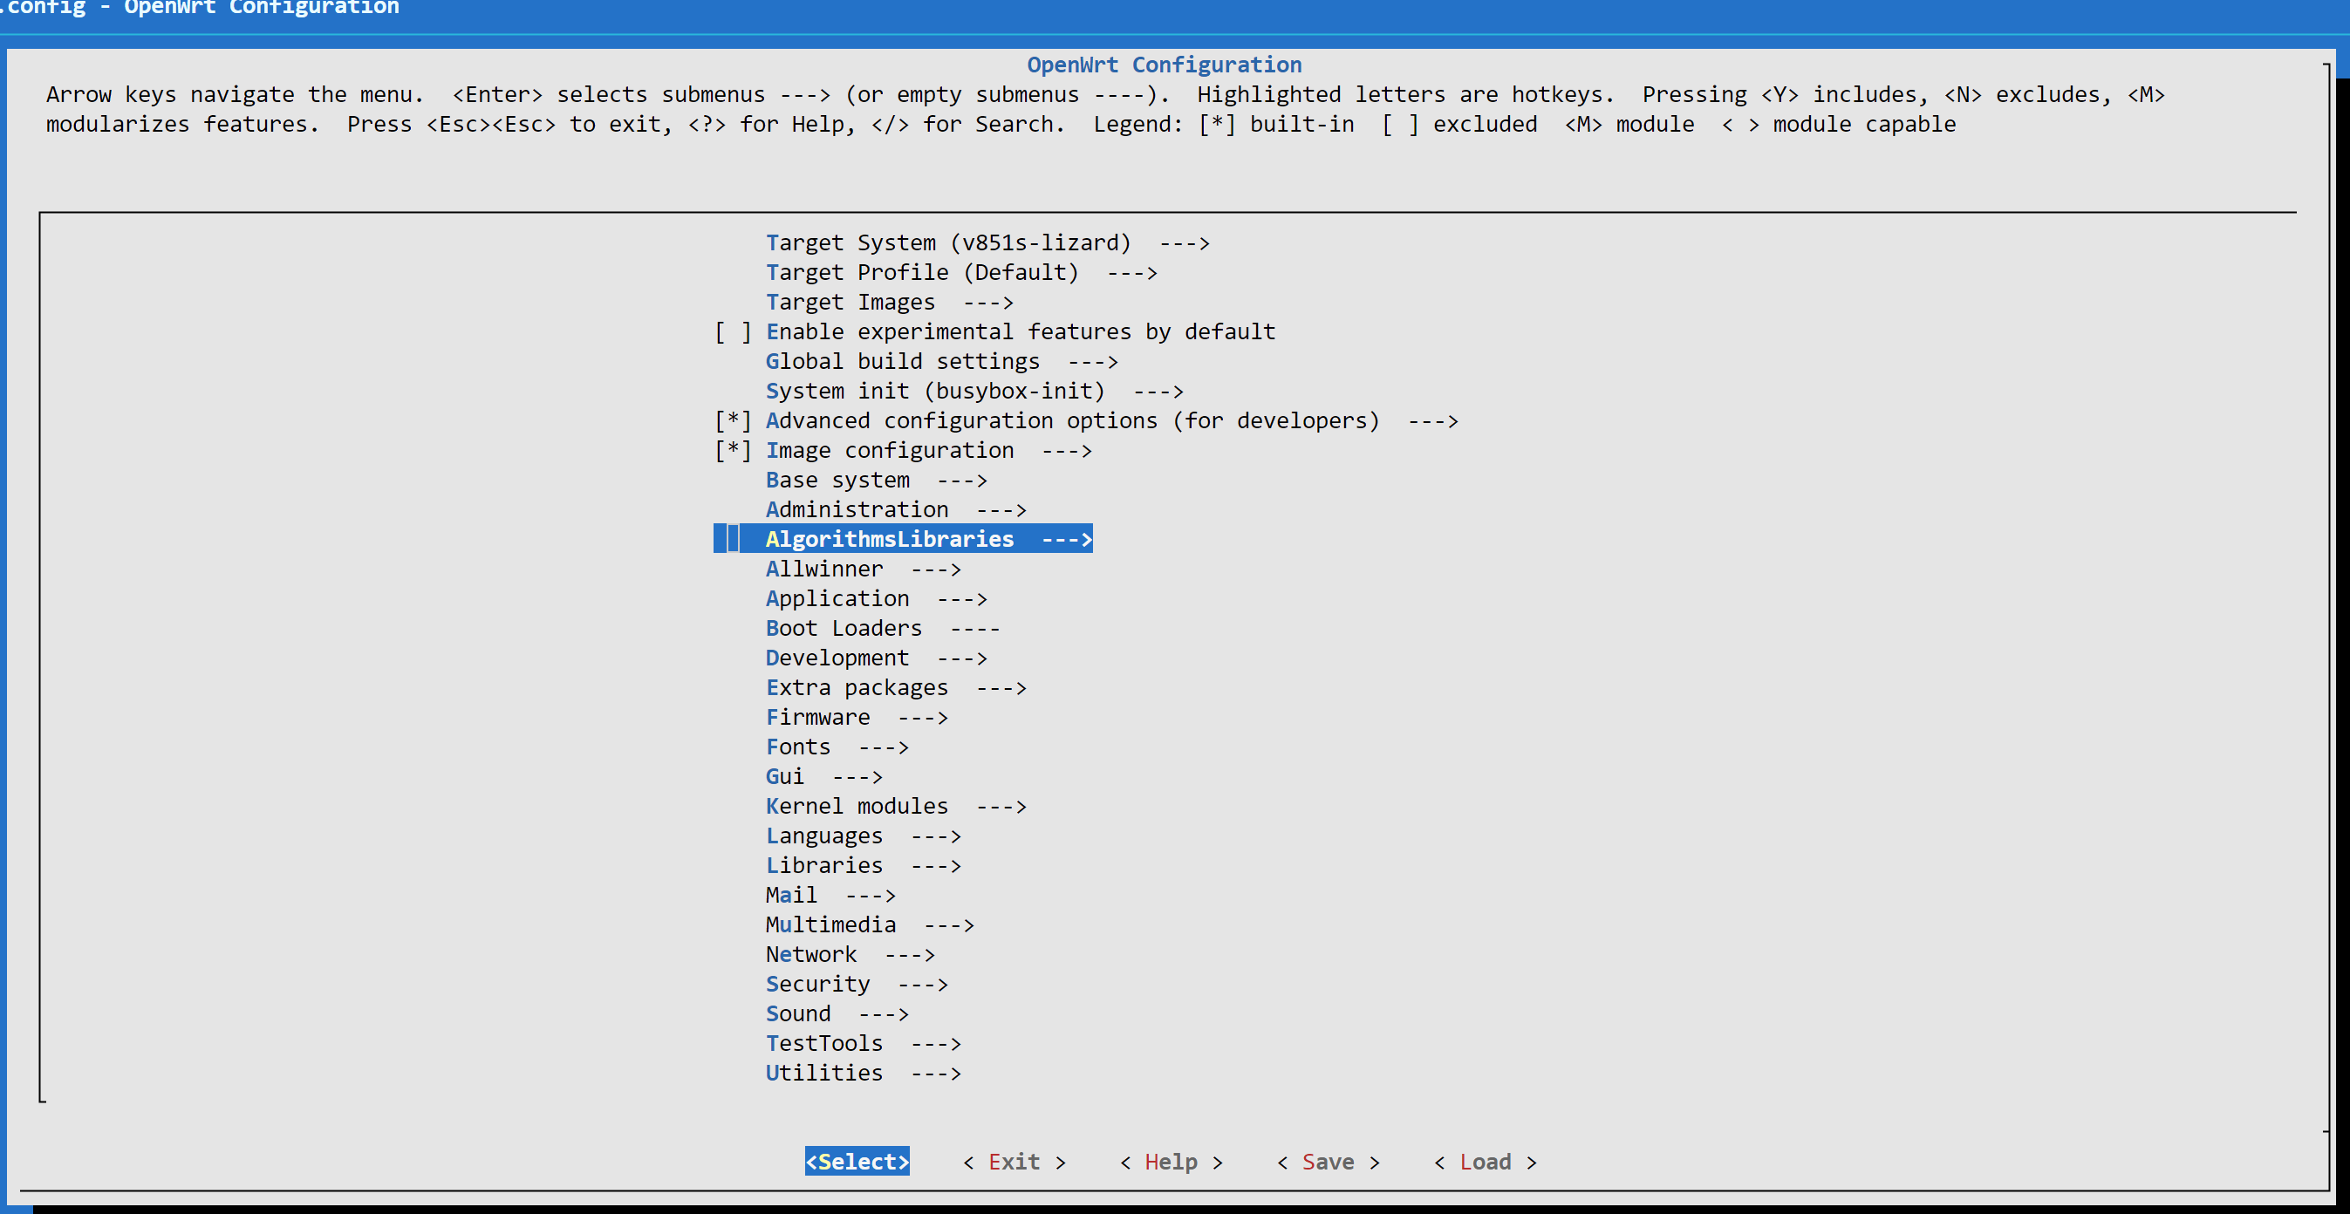Save the current configuration
Viewport: 2350px width, 1214px height.
point(1328,1162)
